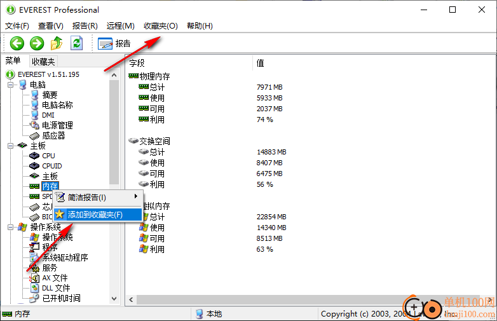Click the 内存 status bar label
Screen dimensions: 497x321
[22, 314]
